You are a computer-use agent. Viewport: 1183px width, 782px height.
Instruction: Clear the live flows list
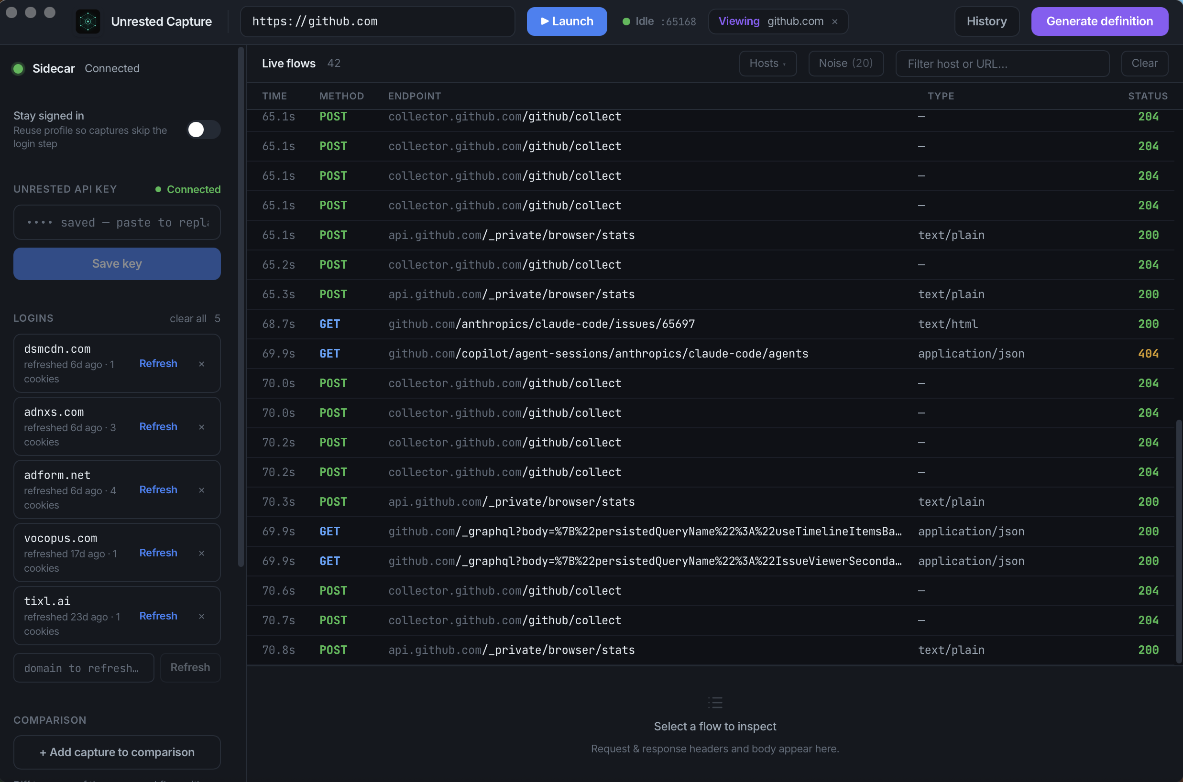coord(1144,64)
